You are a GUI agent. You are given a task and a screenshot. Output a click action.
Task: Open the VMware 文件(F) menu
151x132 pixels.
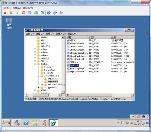(x=7, y=8)
